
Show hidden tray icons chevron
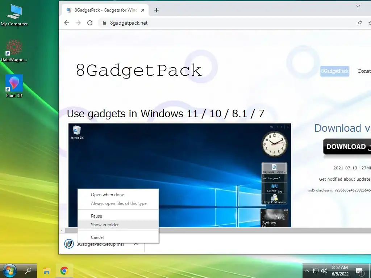pos(307,271)
